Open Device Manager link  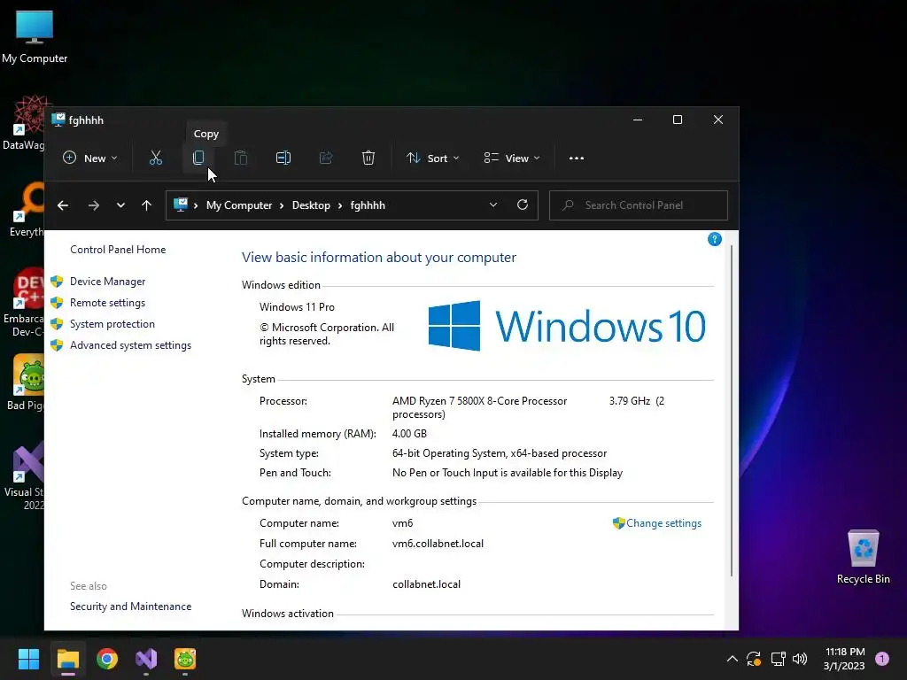click(x=107, y=282)
